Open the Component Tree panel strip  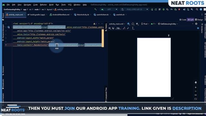click(106, 95)
